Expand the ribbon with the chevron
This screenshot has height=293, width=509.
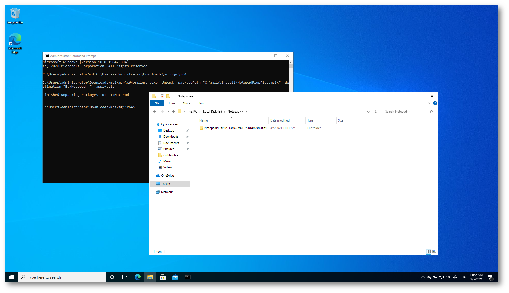click(429, 103)
